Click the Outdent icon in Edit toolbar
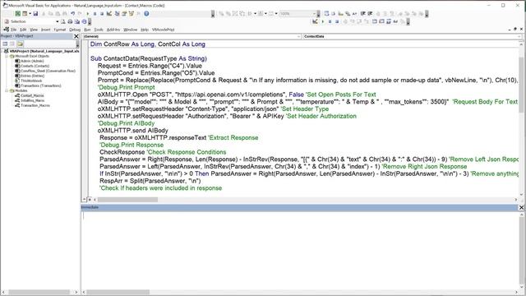This screenshot has height=296, width=526. click(370, 14)
